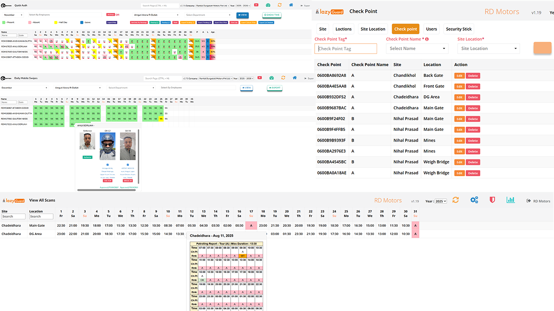Toggle the checkbox under the 18:19 swipe photo
Screen dimensions: 554x311
tap(128, 164)
